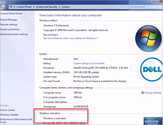
Task: Click Get more features with a new edition link
Action: [x=70, y=38]
